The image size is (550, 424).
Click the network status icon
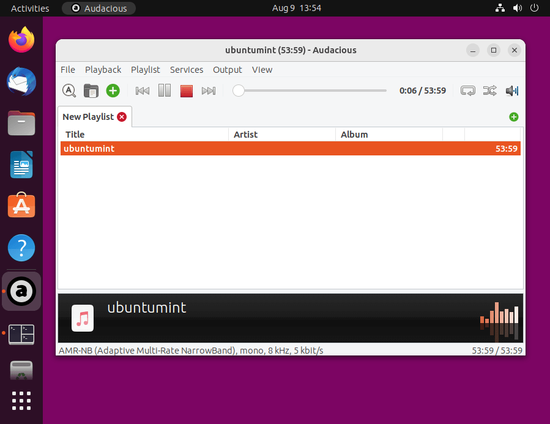coord(500,8)
